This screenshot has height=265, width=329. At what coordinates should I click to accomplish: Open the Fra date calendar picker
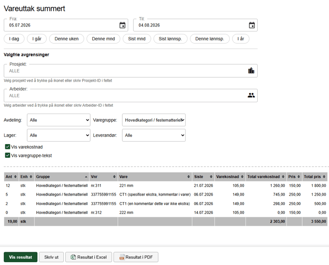(122, 25)
